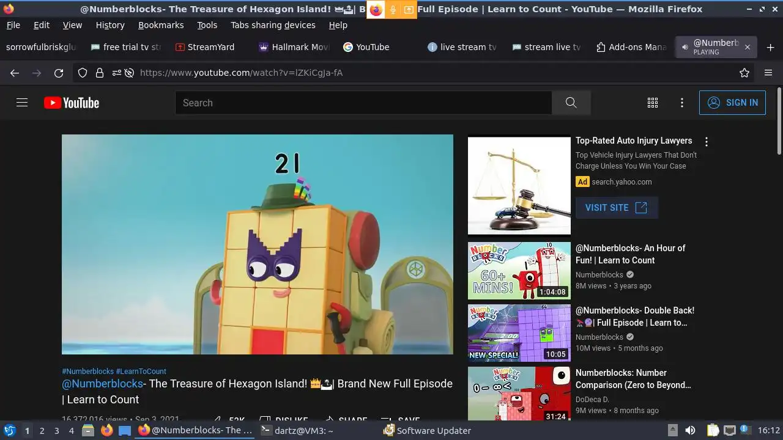Switch to the free trial tv tab

[x=125, y=47]
